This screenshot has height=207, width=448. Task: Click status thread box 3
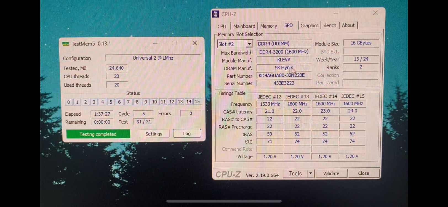pyautogui.click(x=94, y=102)
